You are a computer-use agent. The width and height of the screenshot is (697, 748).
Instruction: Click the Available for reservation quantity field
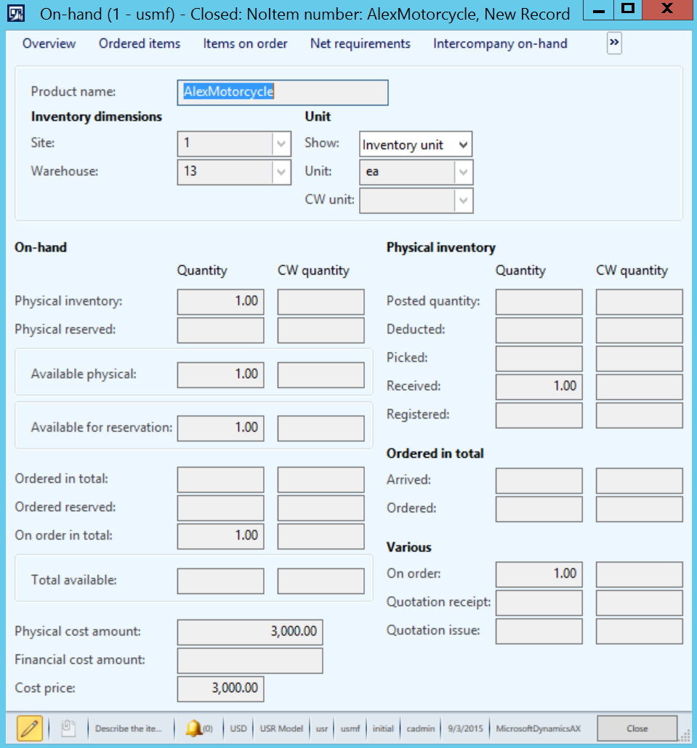(220, 428)
